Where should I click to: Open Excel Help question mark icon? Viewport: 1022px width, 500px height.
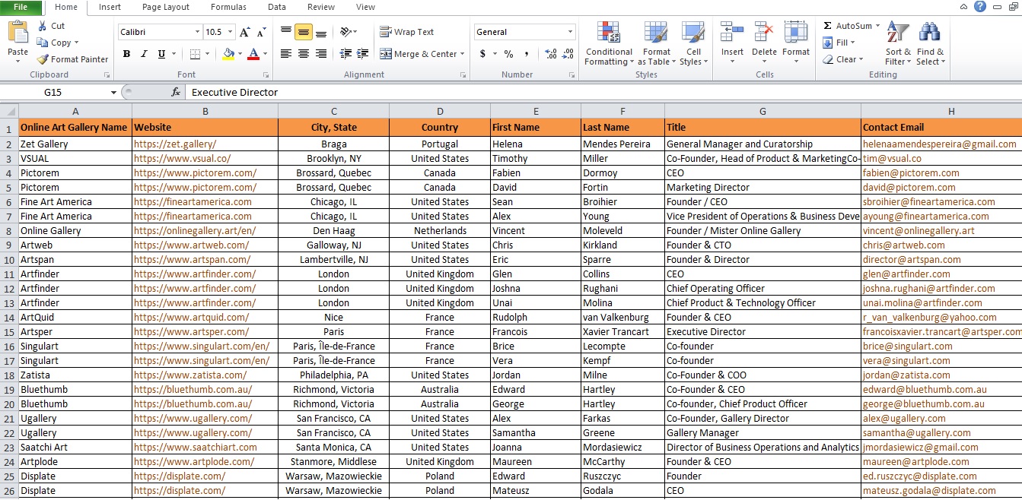click(x=980, y=7)
